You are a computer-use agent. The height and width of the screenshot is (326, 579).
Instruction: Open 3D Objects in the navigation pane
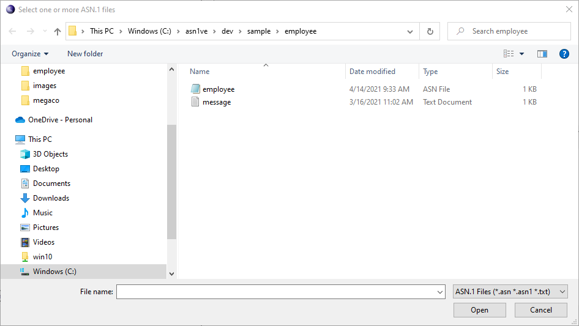click(50, 154)
